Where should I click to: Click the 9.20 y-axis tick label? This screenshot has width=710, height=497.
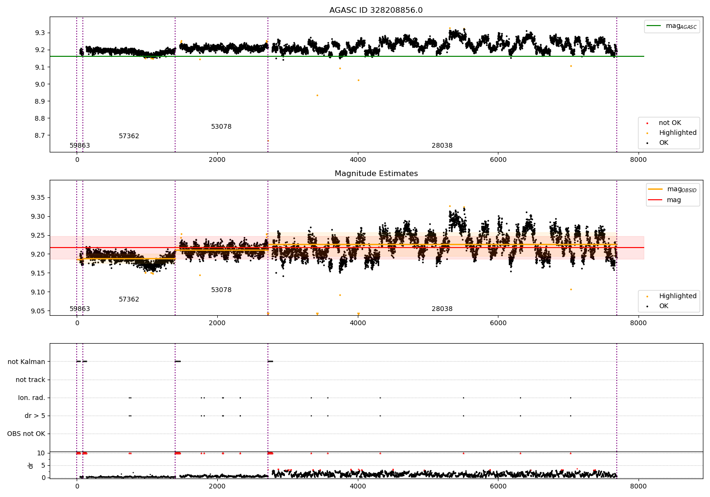point(38,255)
